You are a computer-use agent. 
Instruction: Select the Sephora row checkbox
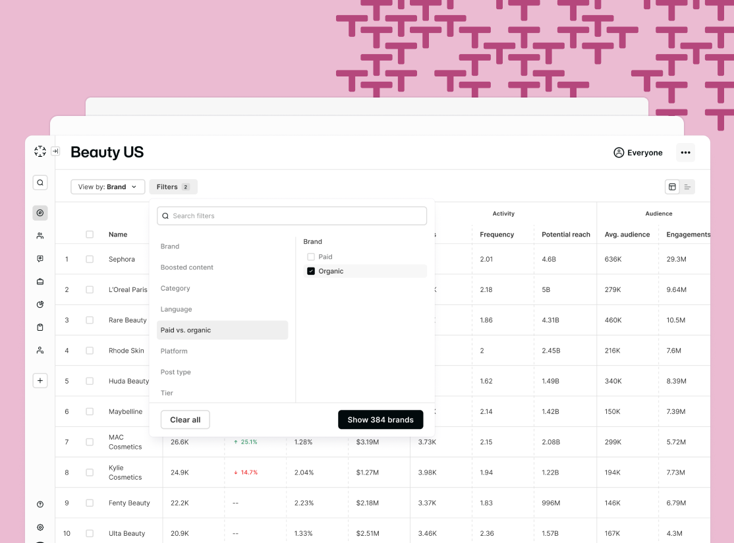coord(90,259)
